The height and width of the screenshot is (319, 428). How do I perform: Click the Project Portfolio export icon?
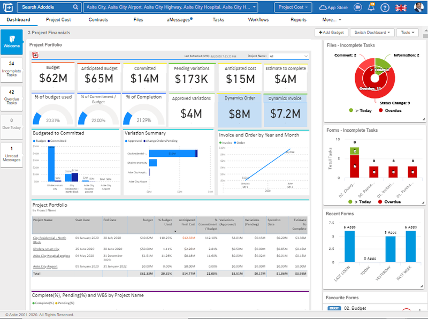tap(35, 55)
